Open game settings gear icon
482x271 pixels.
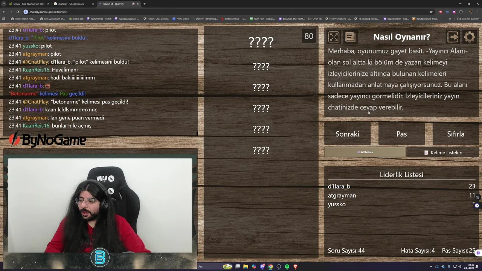point(470,37)
